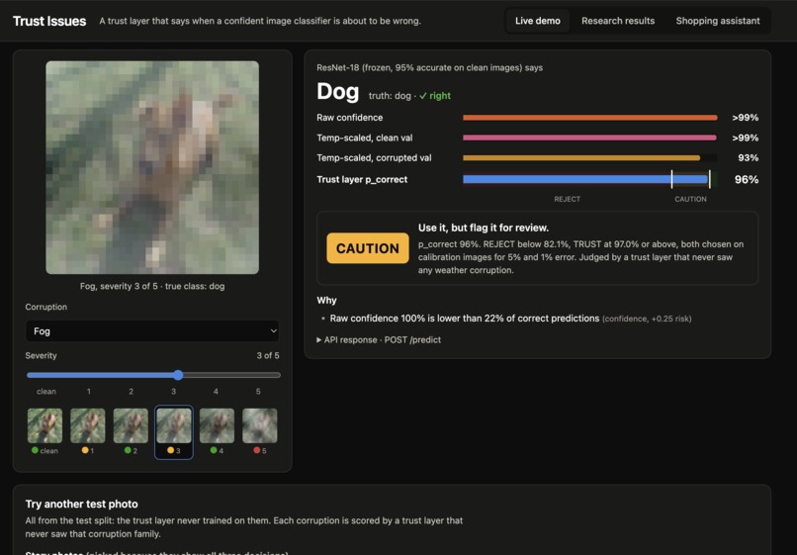Click 'Use it, but flag it for review.'
This screenshot has width=797, height=555.
(484, 228)
